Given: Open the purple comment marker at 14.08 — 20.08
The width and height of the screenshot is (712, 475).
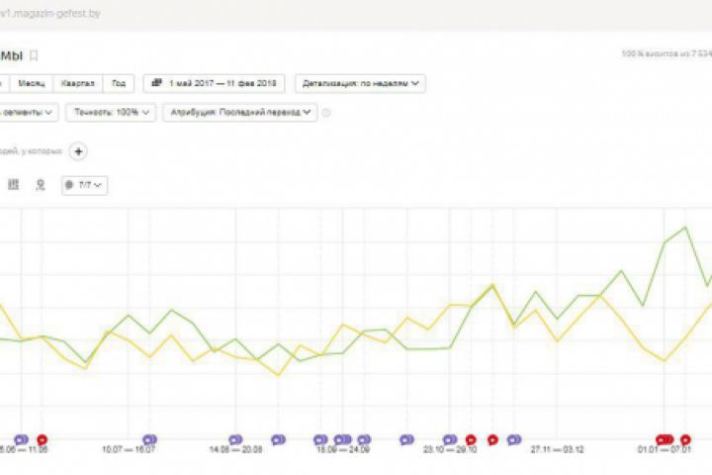Looking at the screenshot, I should tap(235, 439).
